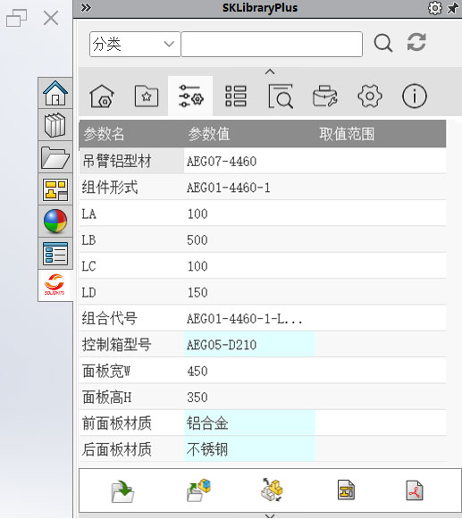
Task: Open the favorites folder tab
Action: [x=147, y=96]
